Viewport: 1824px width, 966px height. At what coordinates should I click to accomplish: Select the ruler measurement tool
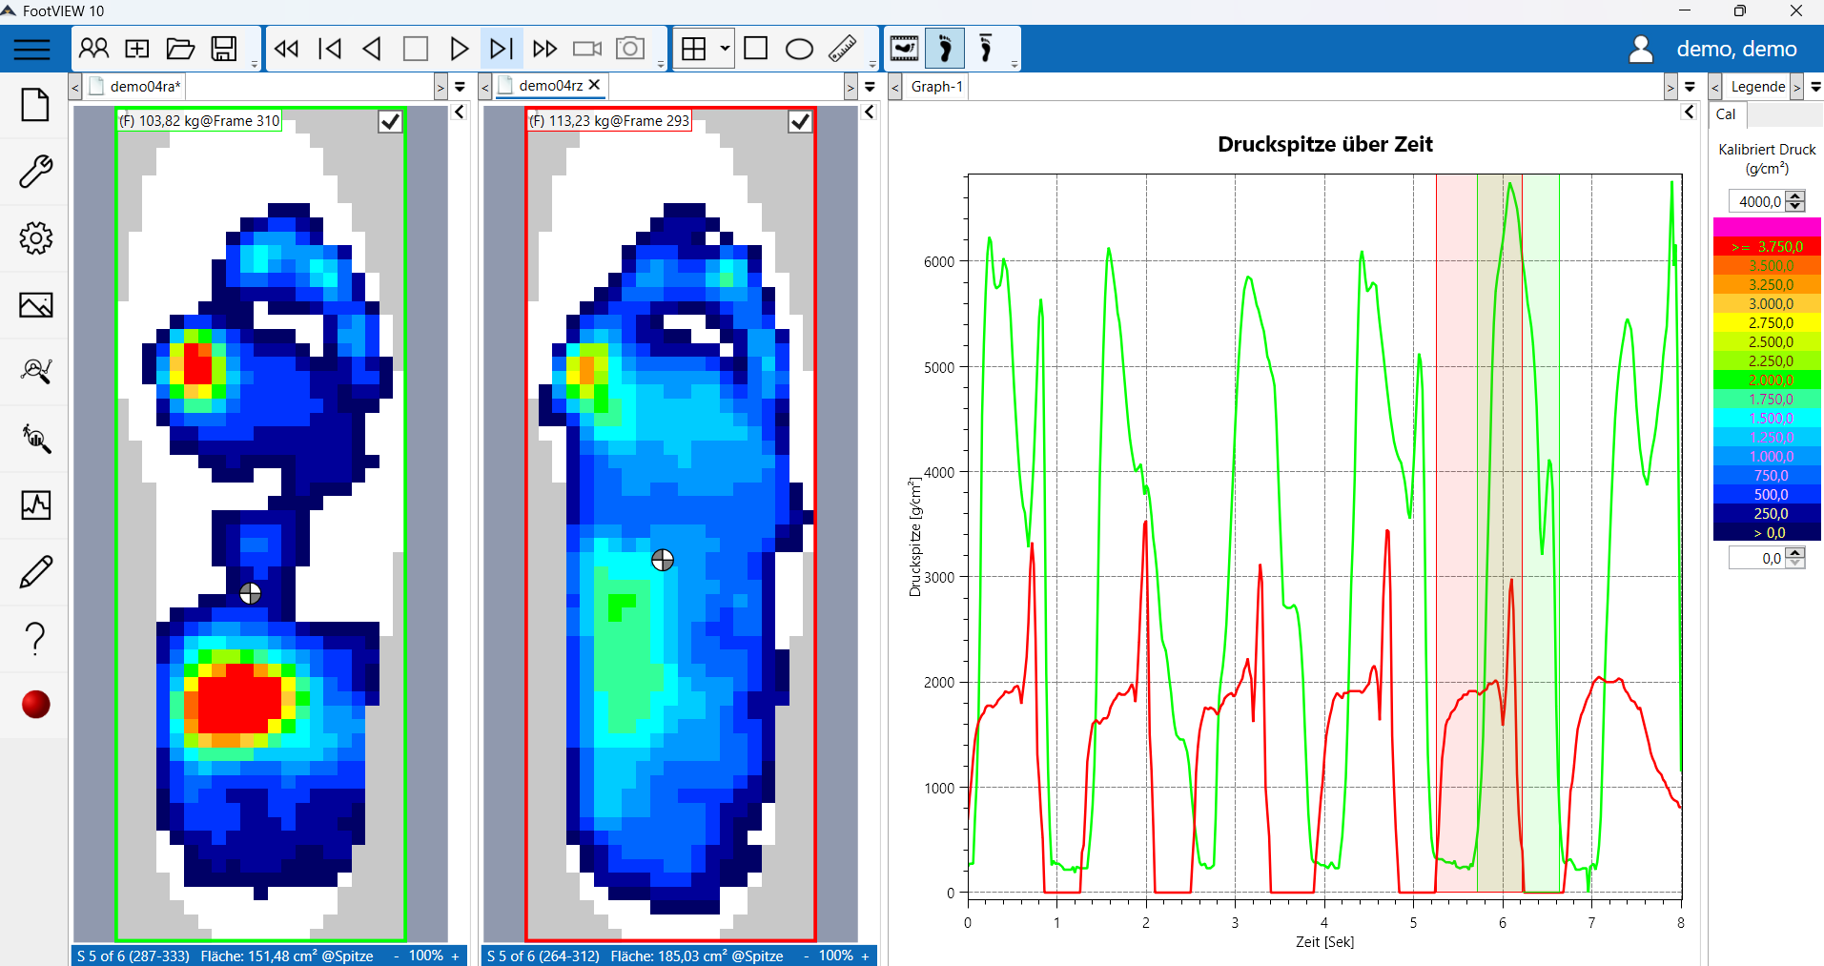842,49
